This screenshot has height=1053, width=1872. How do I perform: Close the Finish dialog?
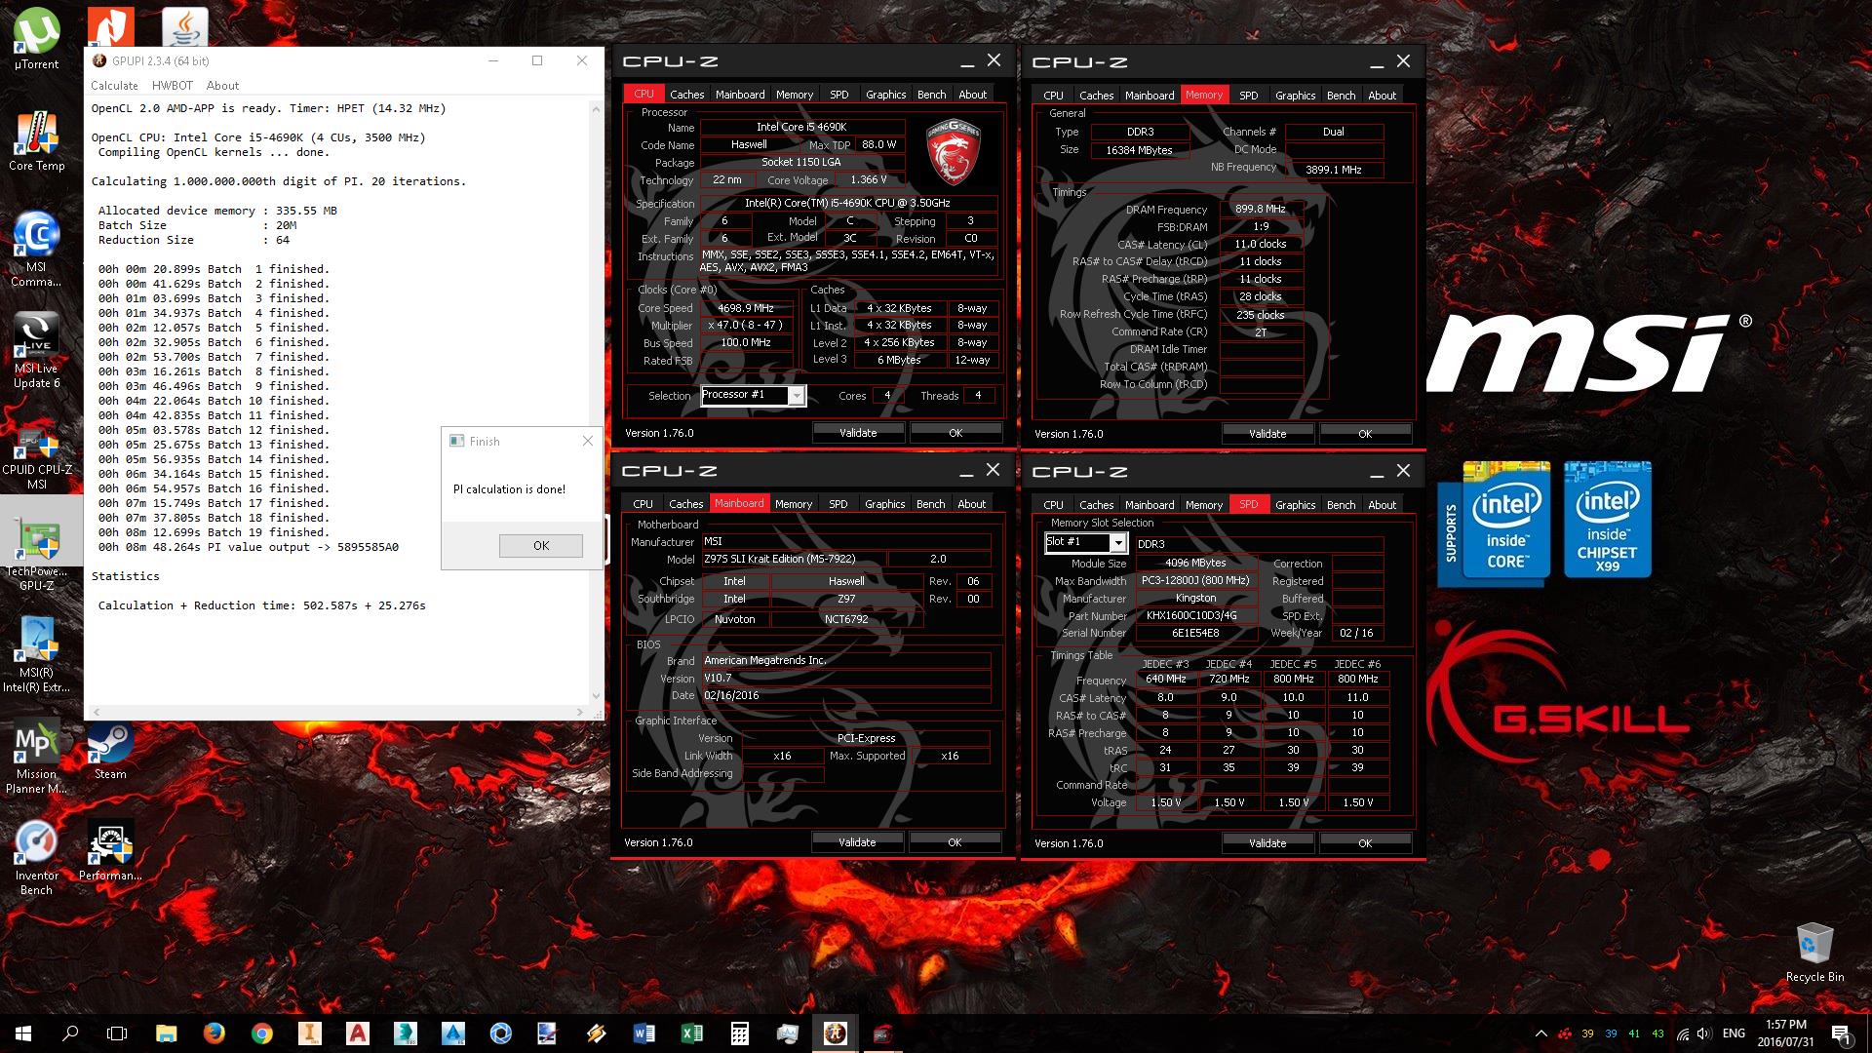(x=587, y=441)
